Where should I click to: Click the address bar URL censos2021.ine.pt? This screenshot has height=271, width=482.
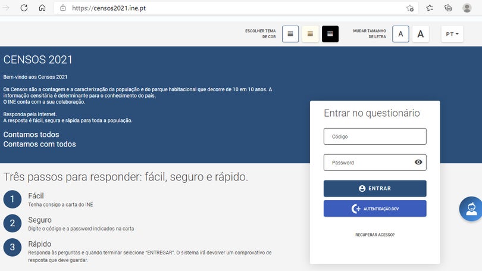pyautogui.click(x=109, y=8)
